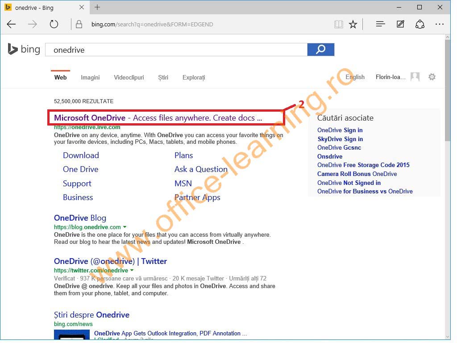This screenshot has height=343, width=457.
Task: Click the padlock security icon
Action: pos(79,24)
